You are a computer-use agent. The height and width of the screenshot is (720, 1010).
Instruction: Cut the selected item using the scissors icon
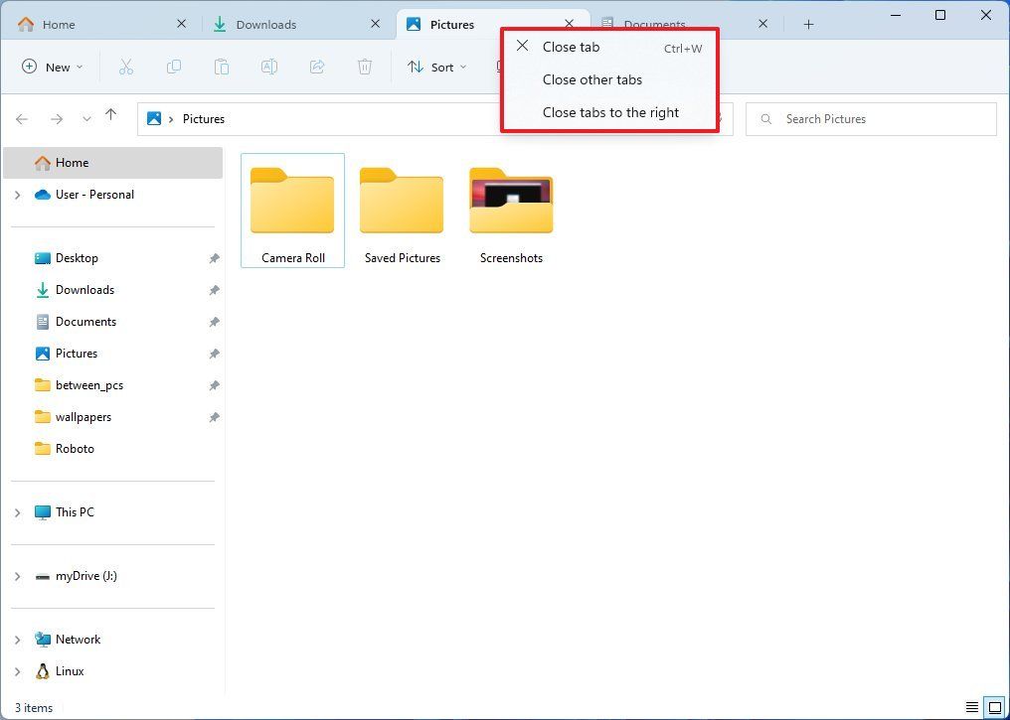pos(126,67)
